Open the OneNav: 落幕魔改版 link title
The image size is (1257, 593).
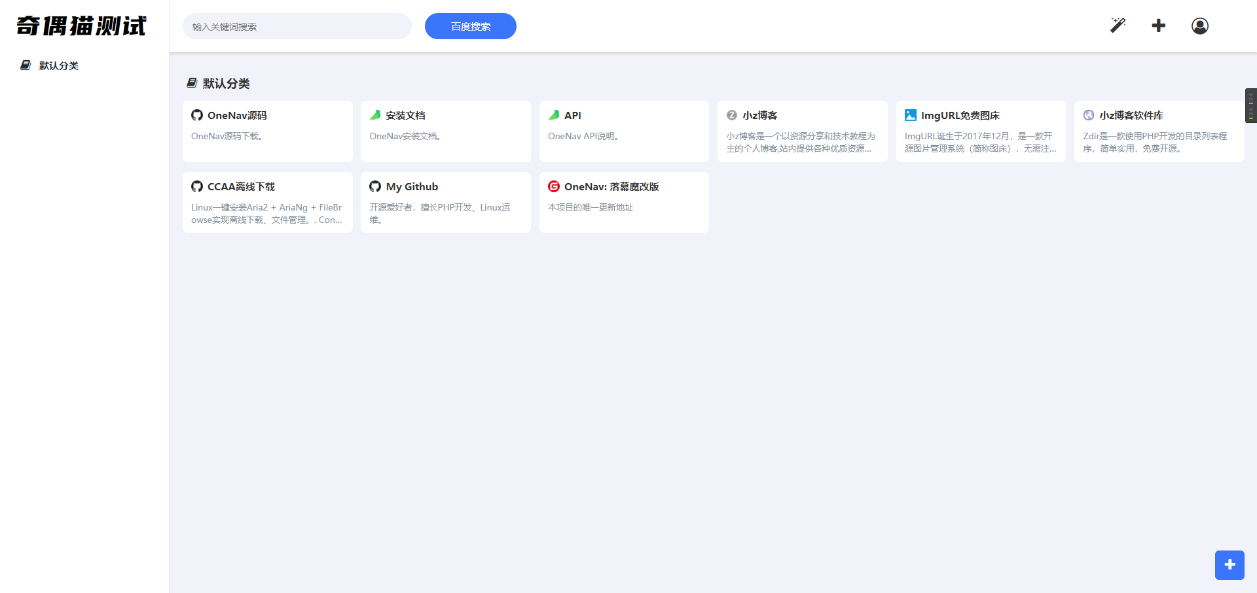point(611,186)
